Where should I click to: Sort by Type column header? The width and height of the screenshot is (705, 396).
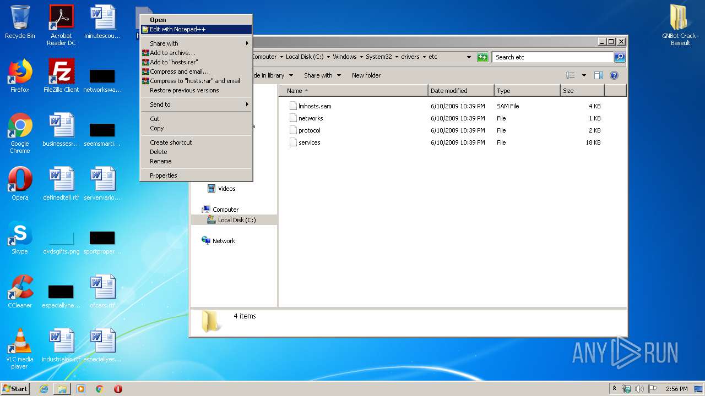pyautogui.click(x=527, y=91)
